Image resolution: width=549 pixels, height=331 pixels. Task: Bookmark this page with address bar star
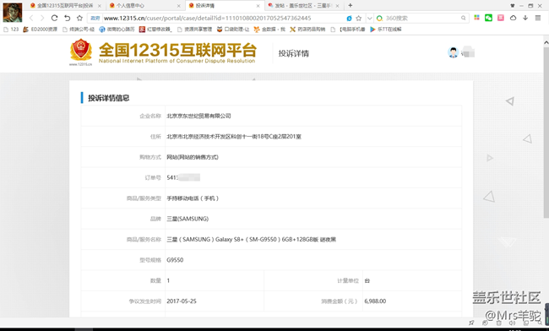(x=358, y=19)
